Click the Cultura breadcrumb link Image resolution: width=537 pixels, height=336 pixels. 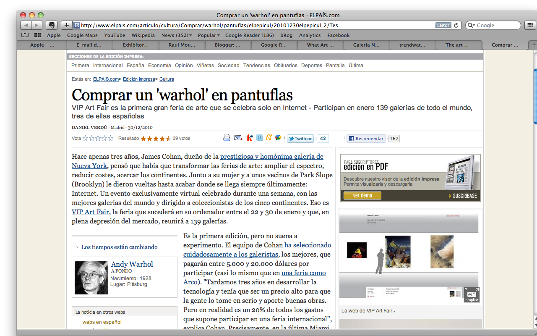point(167,79)
